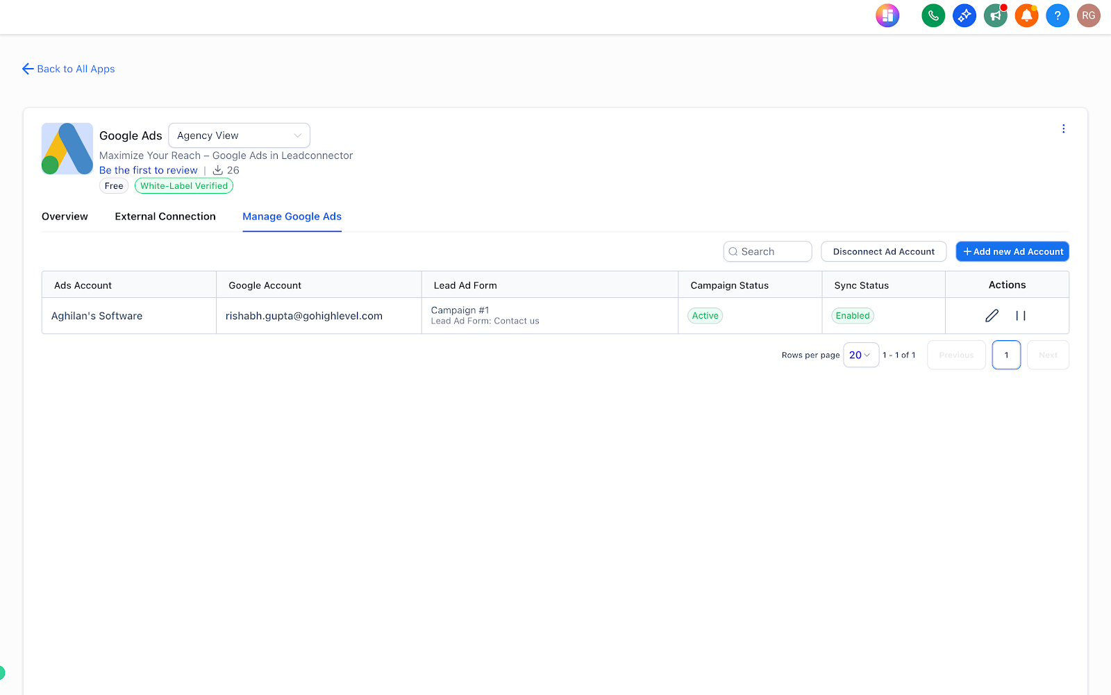Click the Free badge
Screen dimensions: 1111x695
tap(114, 186)
